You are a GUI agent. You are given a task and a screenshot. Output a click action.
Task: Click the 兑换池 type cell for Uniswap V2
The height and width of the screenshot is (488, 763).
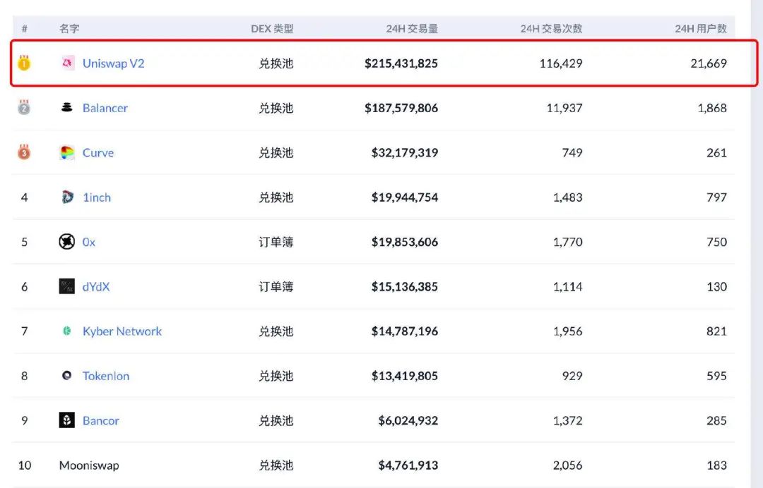276,63
